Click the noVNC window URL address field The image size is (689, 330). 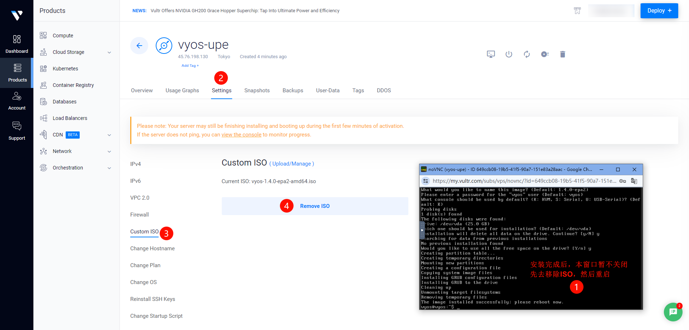(x=524, y=181)
